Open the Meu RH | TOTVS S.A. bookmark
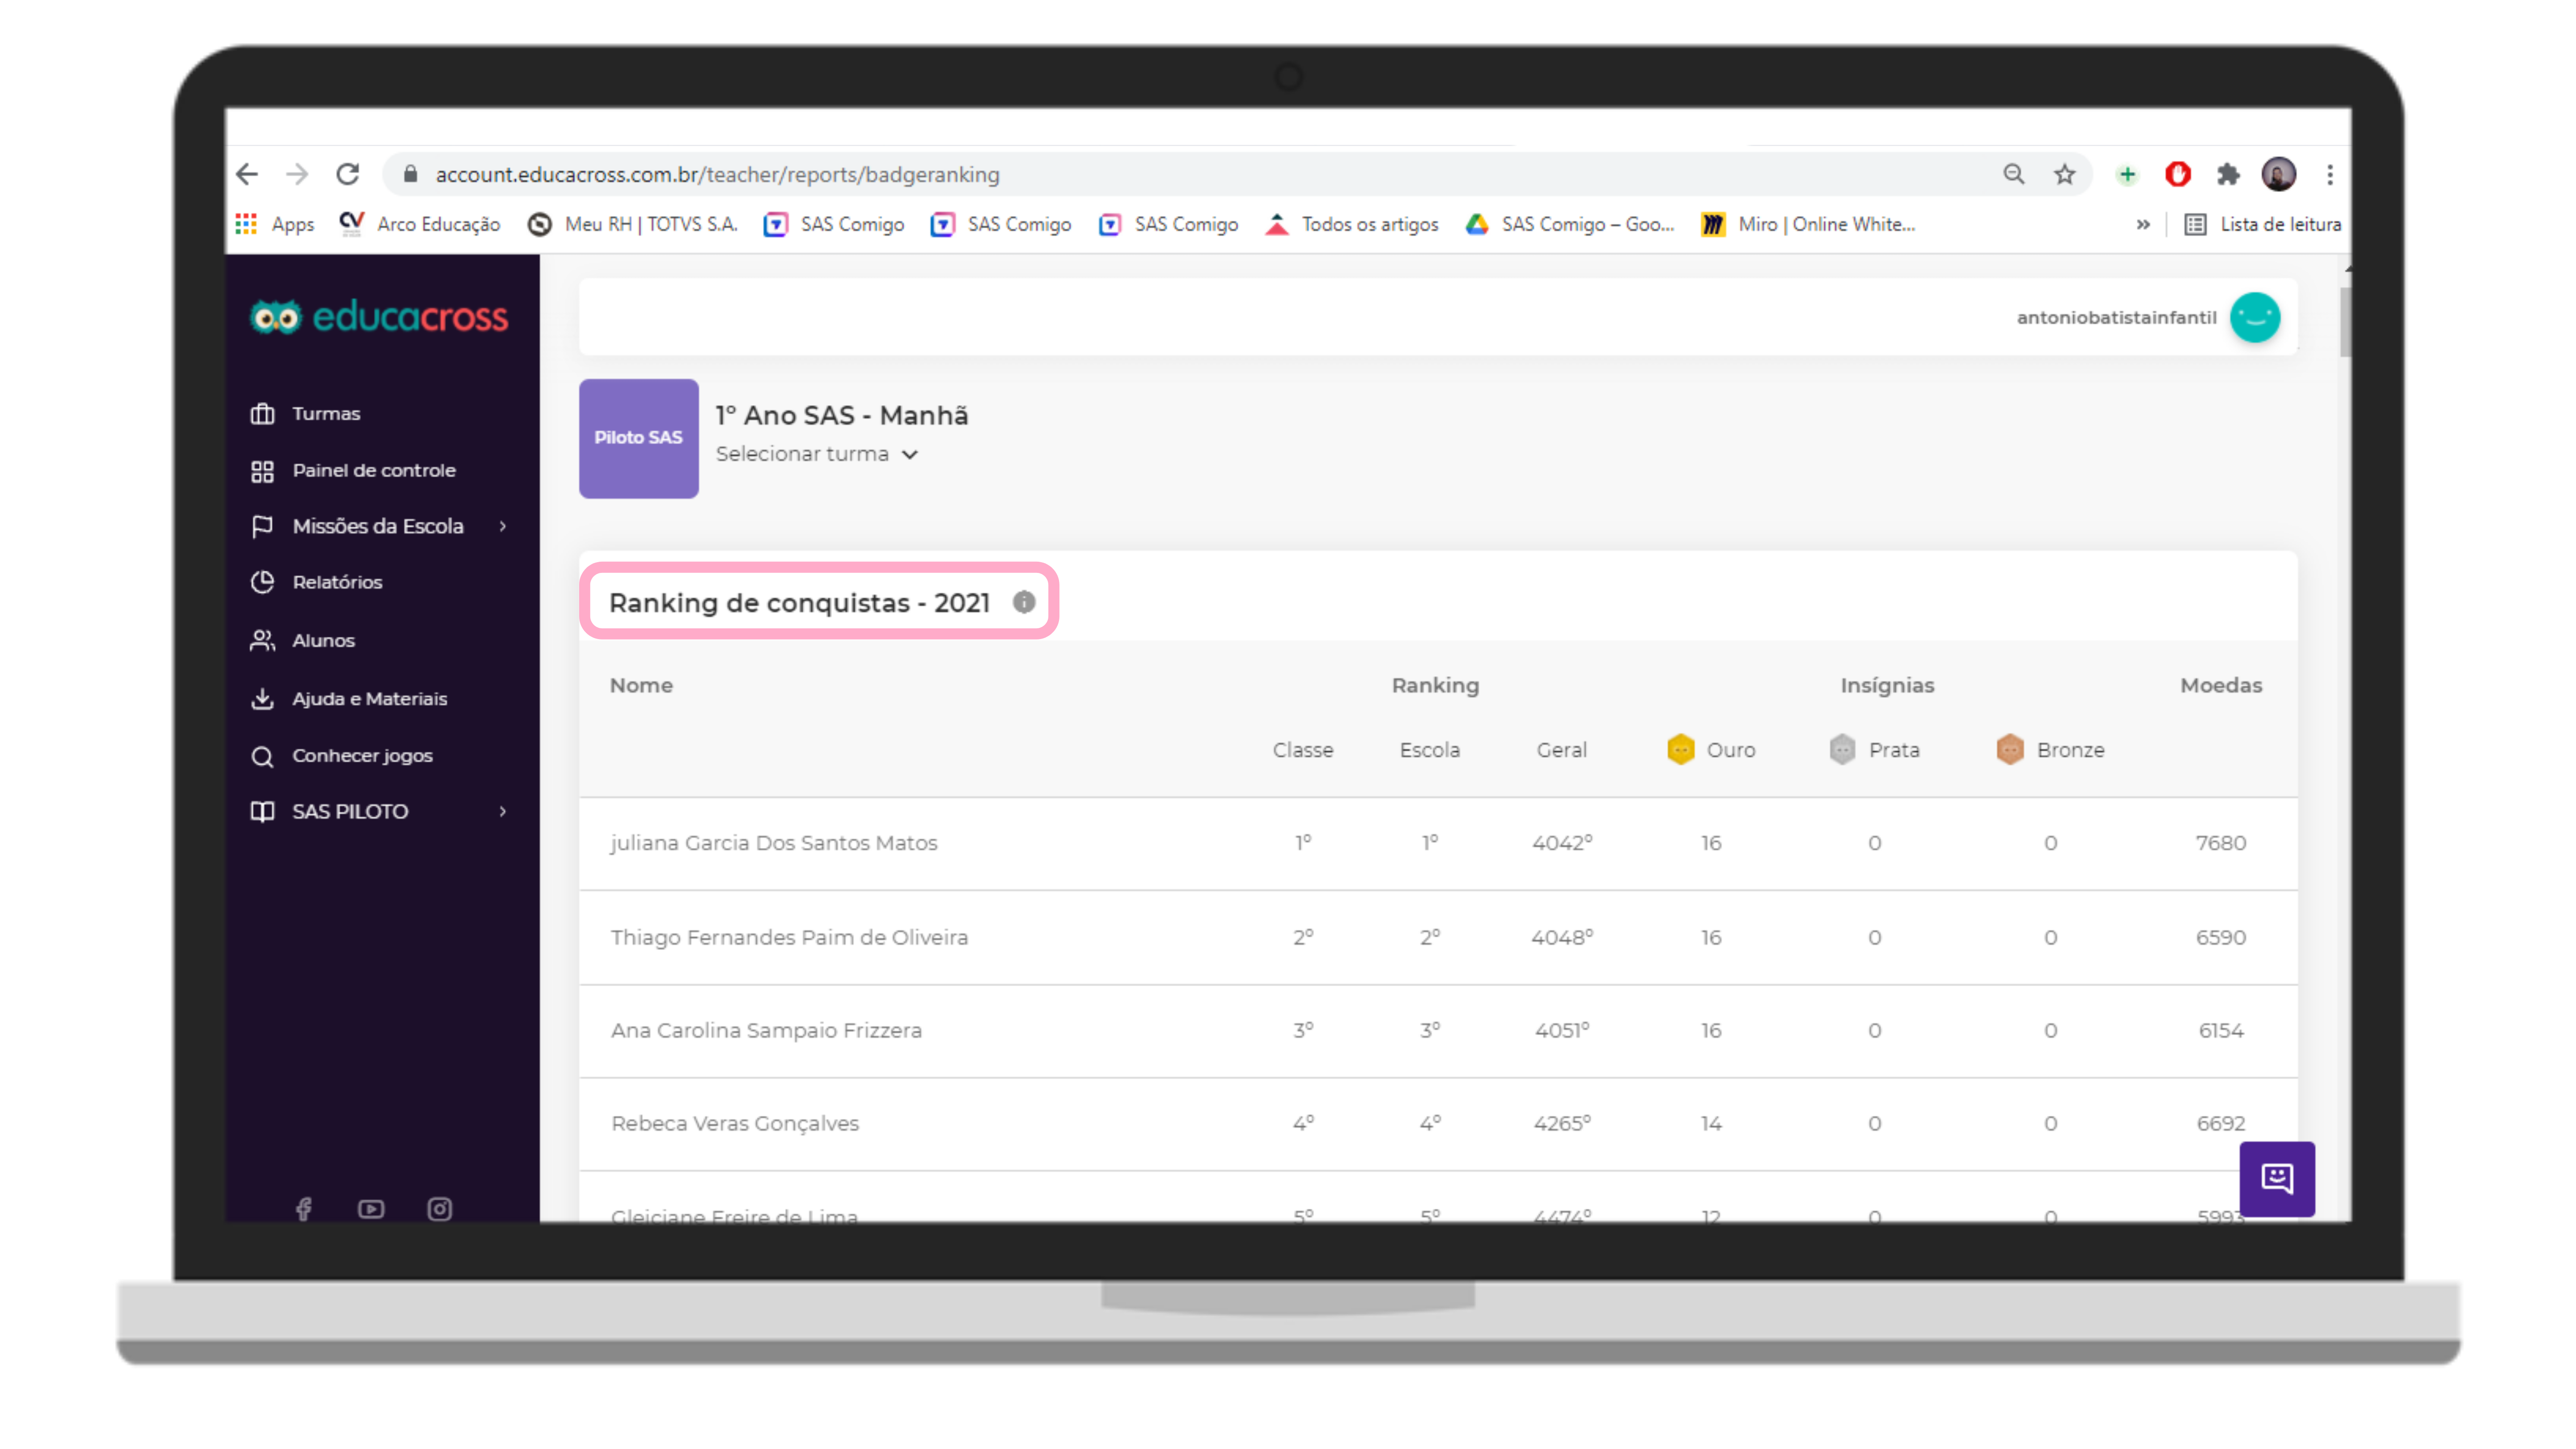Viewport: 2576px width, 1449px height. pyautogui.click(x=633, y=224)
